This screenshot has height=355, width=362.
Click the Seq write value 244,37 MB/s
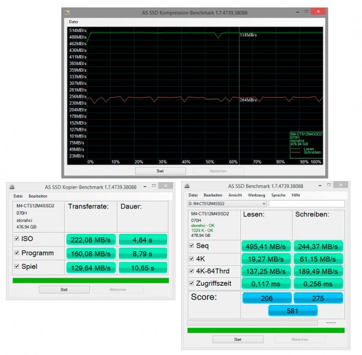point(318,247)
